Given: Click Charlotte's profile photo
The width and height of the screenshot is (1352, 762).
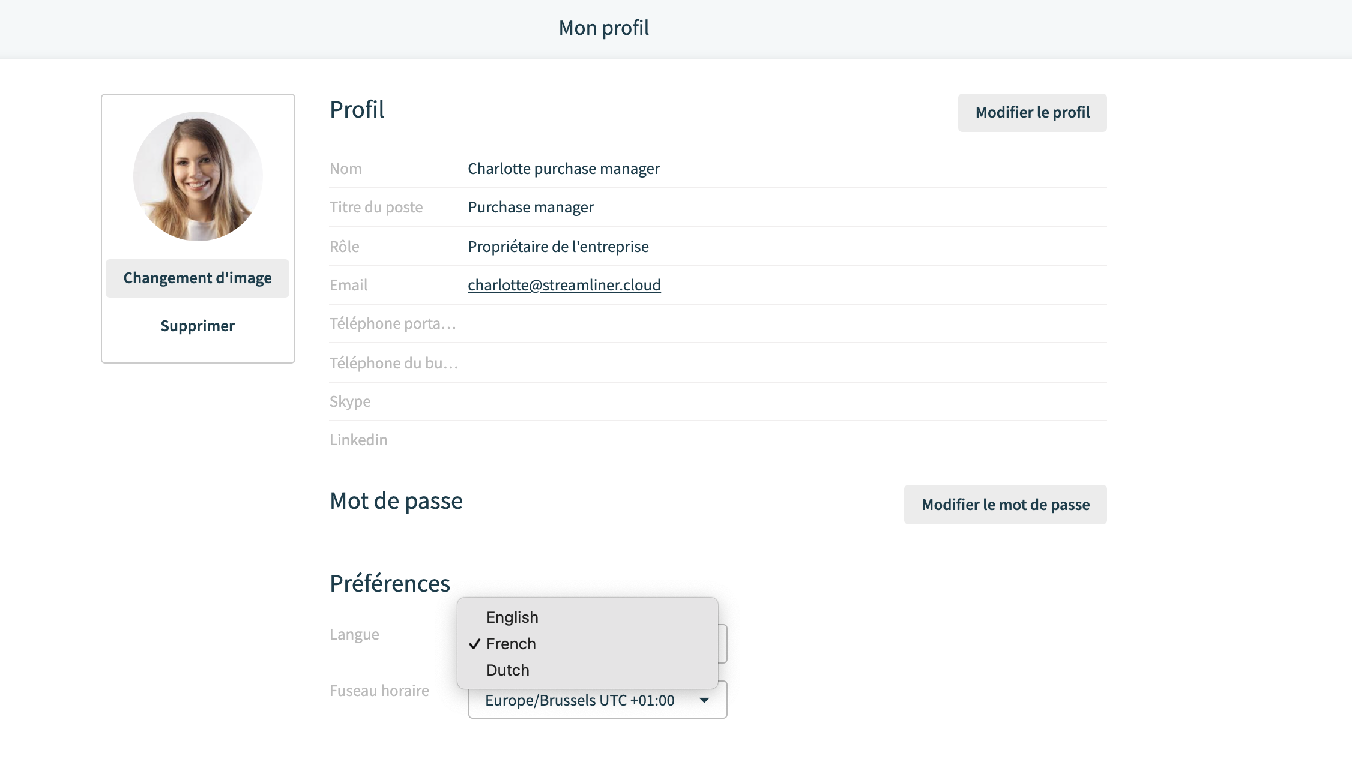Looking at the screenshot, I should (198, 176).
